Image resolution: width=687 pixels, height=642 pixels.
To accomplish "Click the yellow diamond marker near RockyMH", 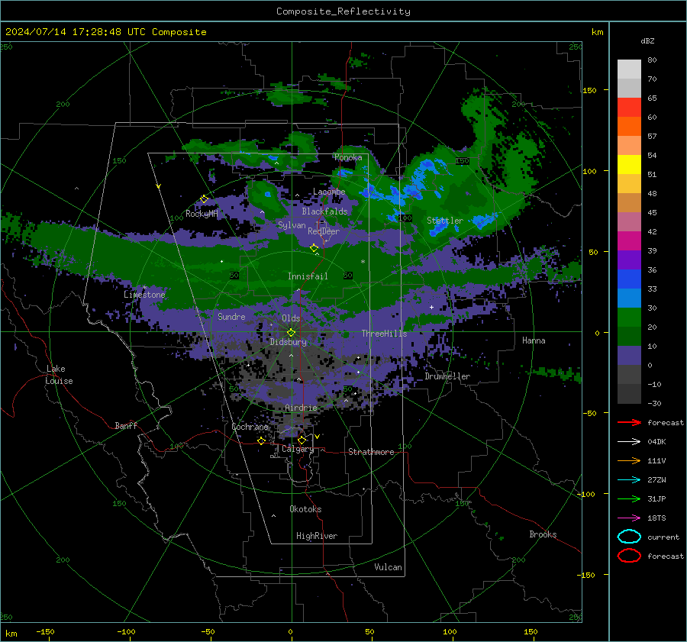I will [204, 199].
